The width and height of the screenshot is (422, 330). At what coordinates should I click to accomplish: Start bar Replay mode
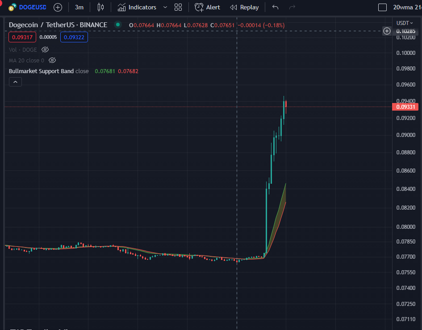(244, 7)
